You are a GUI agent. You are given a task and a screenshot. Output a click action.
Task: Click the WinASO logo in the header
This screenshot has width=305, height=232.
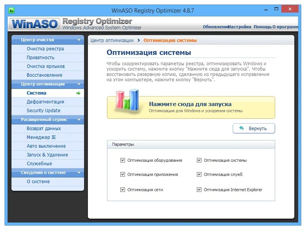35,24
